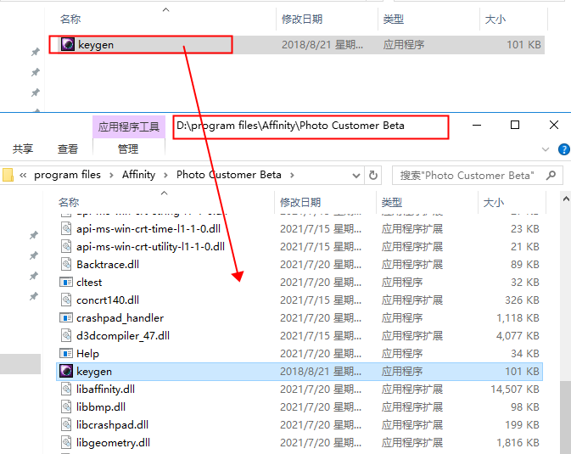Select the cltest application icon

[x=66, y=282]
